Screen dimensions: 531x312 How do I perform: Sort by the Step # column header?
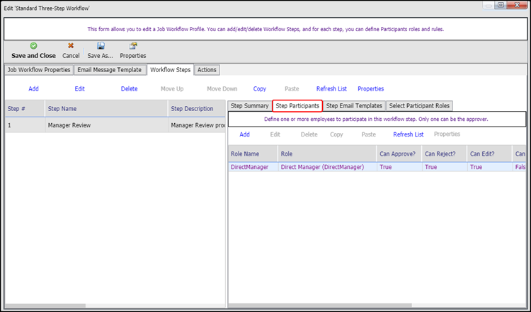tap(25, 109)
